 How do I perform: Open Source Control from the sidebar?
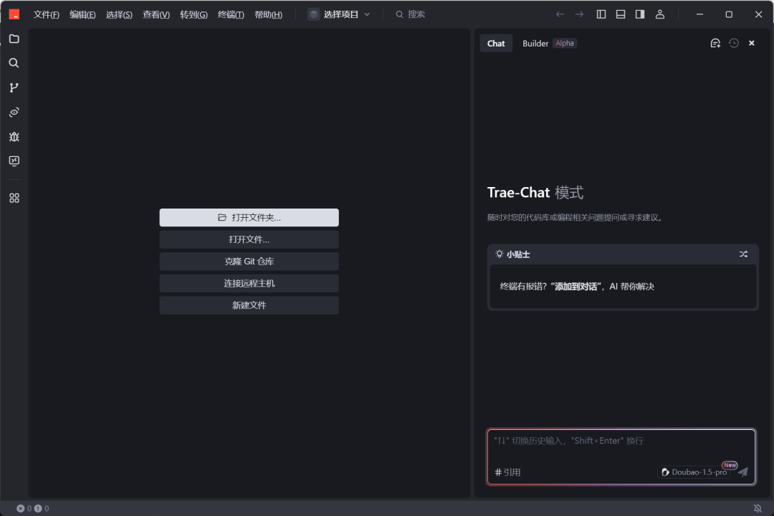click(14, 87)
